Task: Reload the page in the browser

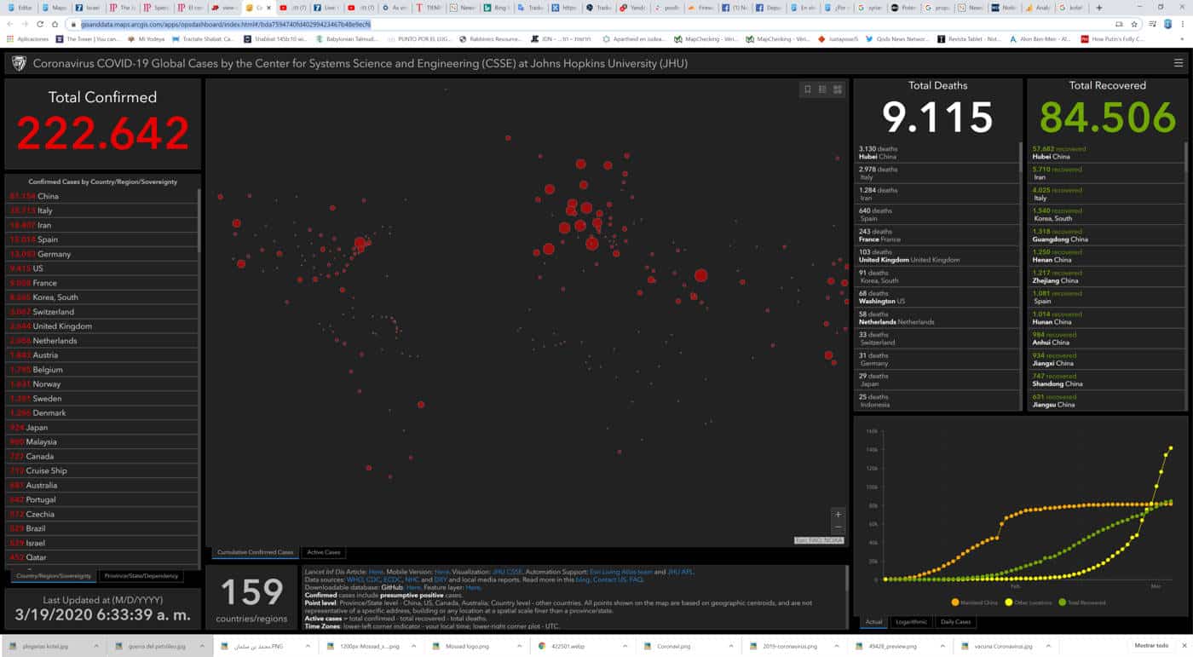Action: 39,24
